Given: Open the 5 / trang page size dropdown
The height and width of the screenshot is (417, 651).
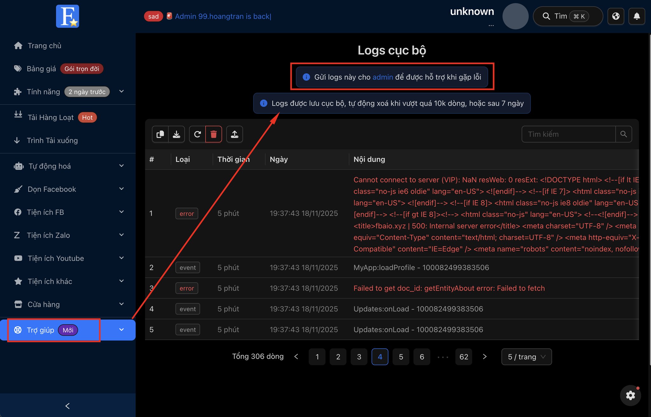Looking at the screenshot, I should pyautogui.click(x=526, y=357).
